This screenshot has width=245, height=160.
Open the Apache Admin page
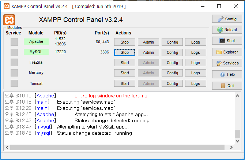148,42
